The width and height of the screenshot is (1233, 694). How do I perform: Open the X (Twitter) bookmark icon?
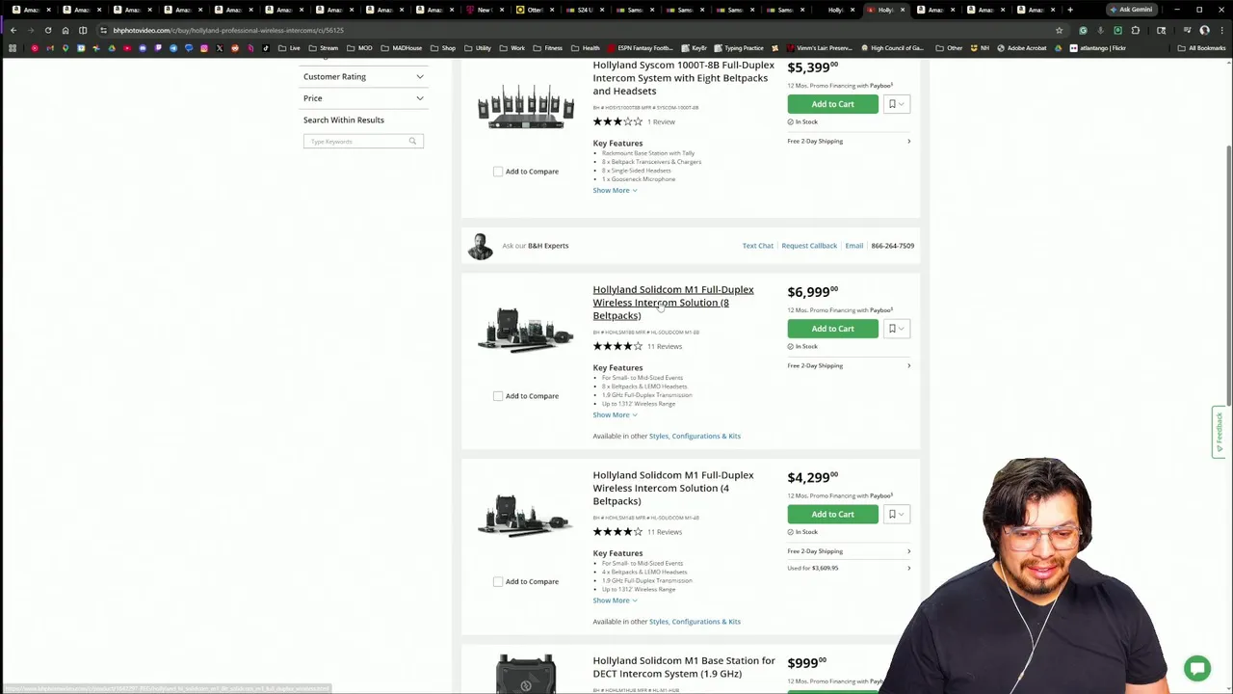220,48
